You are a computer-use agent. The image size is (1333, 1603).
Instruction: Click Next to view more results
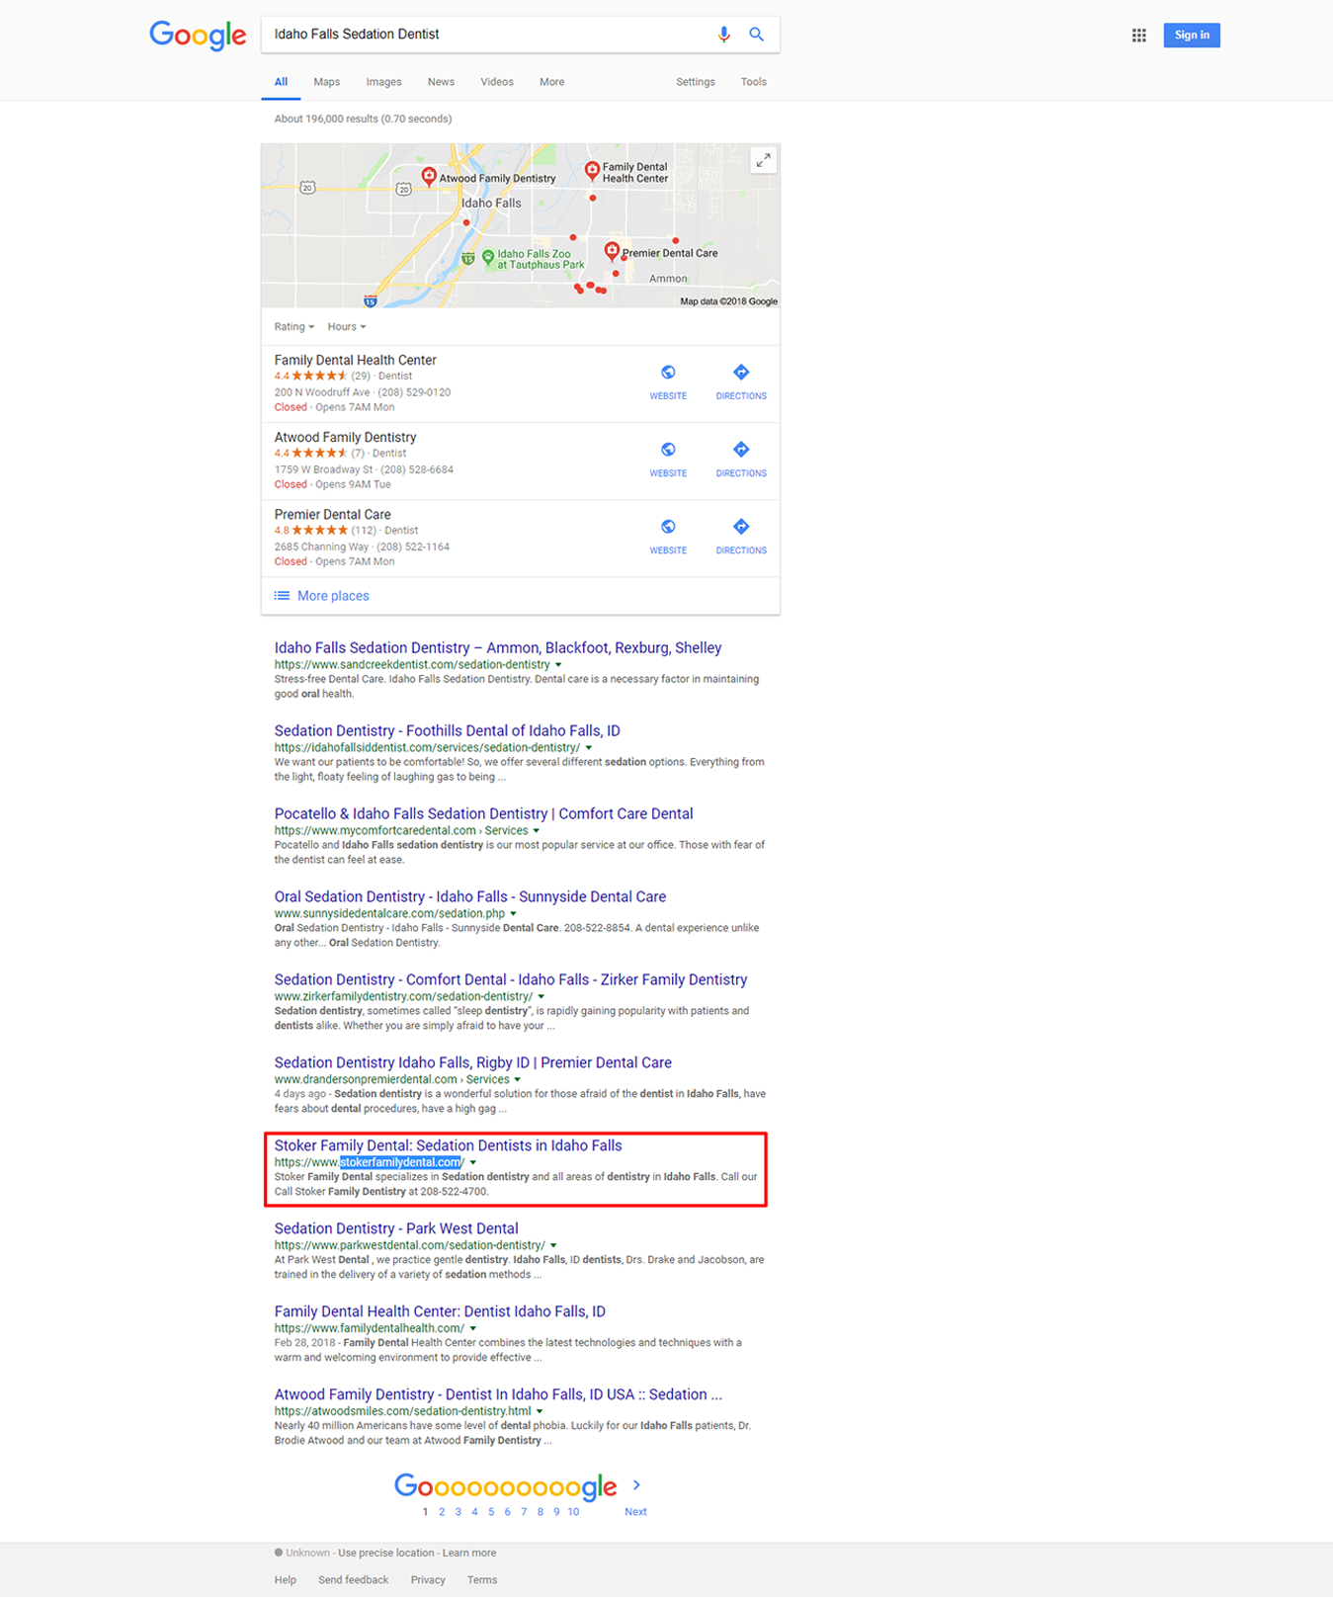pyautogui.click(x=635, y=1511)
